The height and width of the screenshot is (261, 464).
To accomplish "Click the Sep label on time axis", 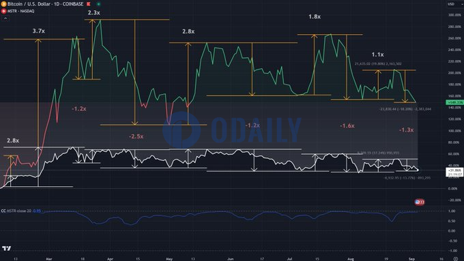I will pyautogui.click(x=411, y=259).
